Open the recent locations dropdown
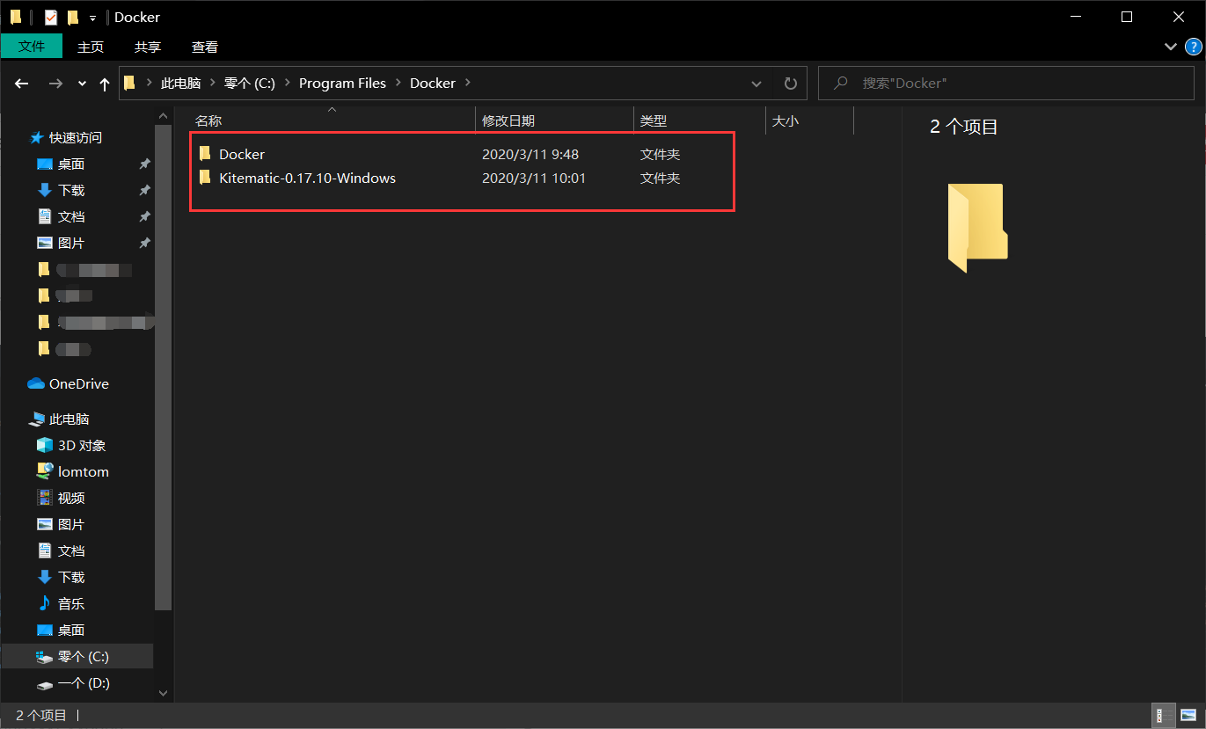This screenshot has width=1206, height=729. point(83,84)
